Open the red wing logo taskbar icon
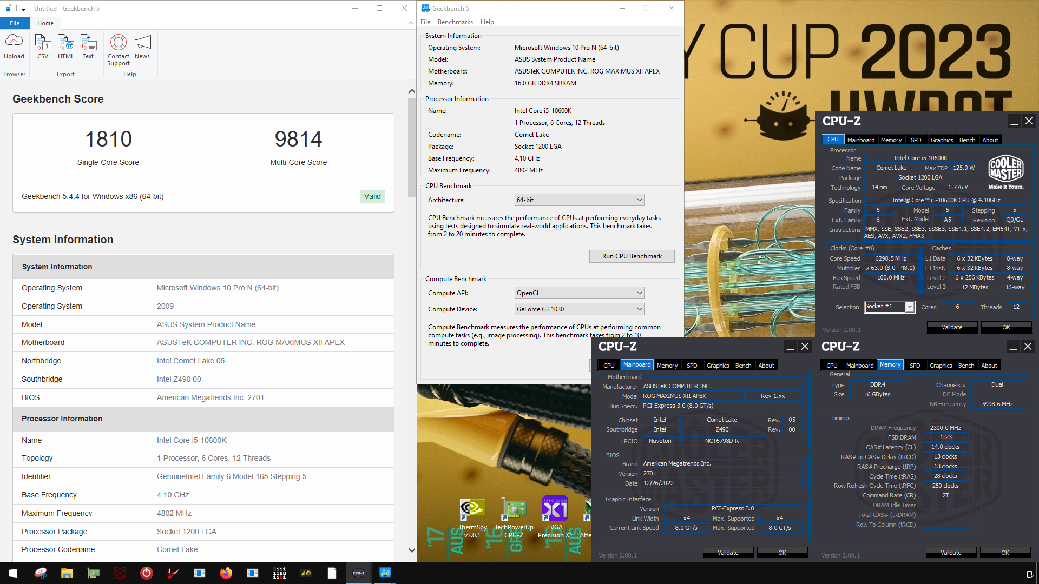 tap(173, 573)
